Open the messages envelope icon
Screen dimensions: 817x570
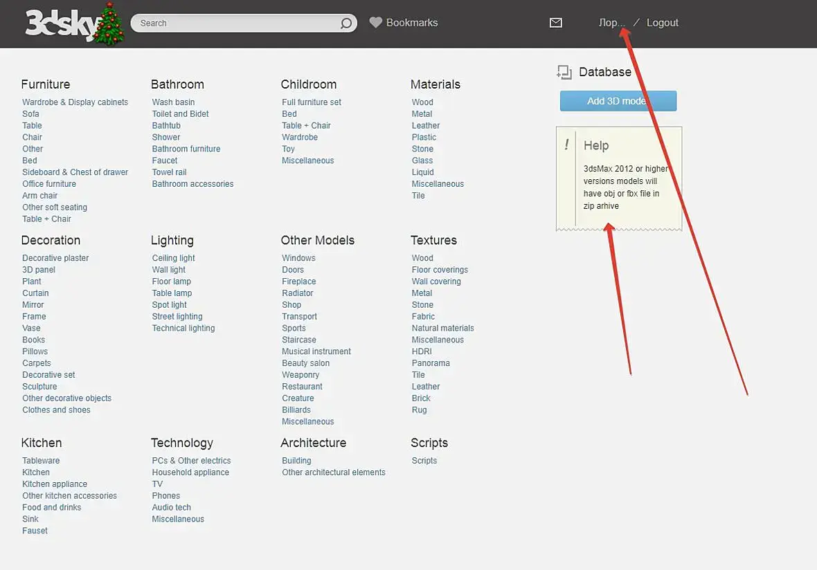pos(556,22)
